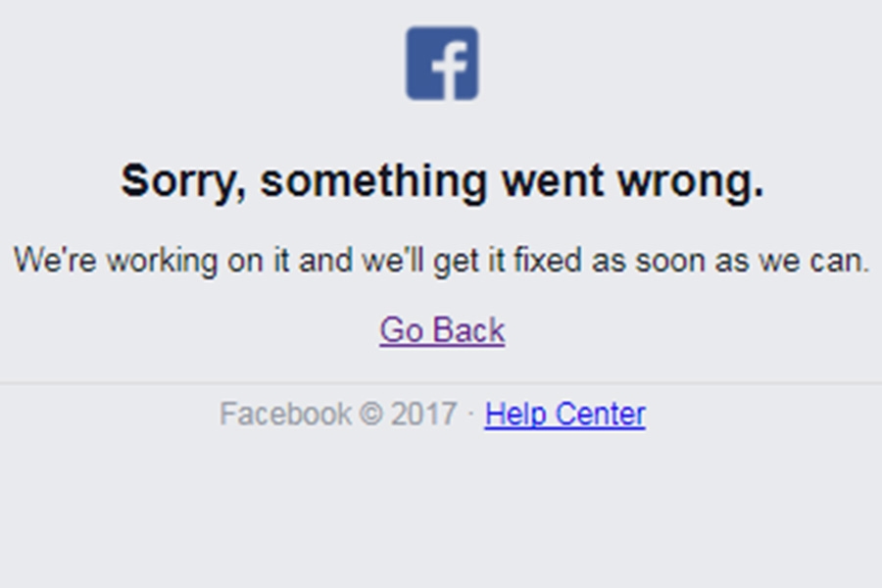Open the Help Center link

[x=564, y=415]
